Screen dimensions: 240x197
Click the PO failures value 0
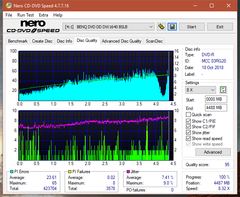[x=172, y=190]
